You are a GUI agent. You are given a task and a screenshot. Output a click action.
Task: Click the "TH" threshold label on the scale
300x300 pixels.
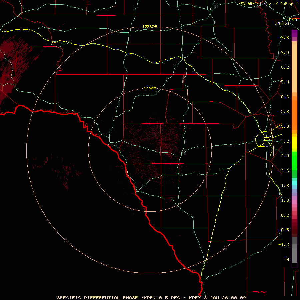click(x=286, y=260)
